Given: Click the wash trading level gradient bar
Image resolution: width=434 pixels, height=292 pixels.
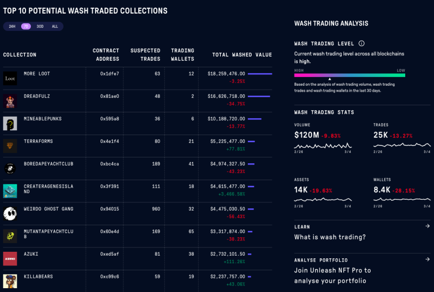Looking at the screenshot, I should click(349, 75).
